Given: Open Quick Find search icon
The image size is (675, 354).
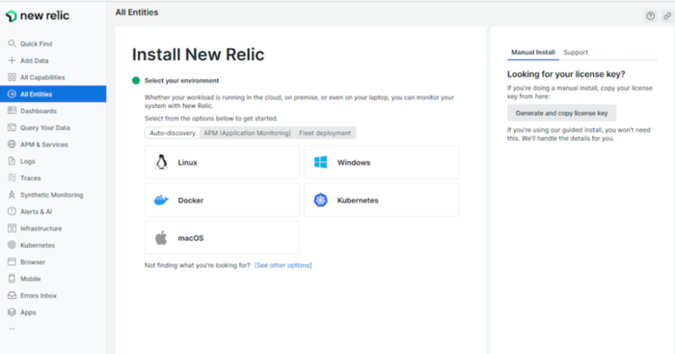Looking at the screenshot, I should [12, 43].
